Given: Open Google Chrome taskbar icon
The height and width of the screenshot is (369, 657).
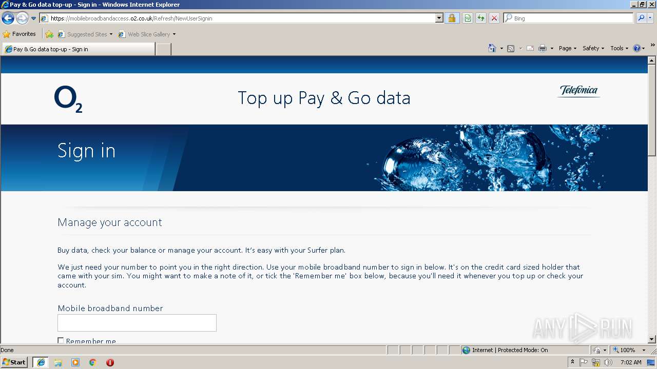Looking at the screenshot, I should (x=92, y=362).
